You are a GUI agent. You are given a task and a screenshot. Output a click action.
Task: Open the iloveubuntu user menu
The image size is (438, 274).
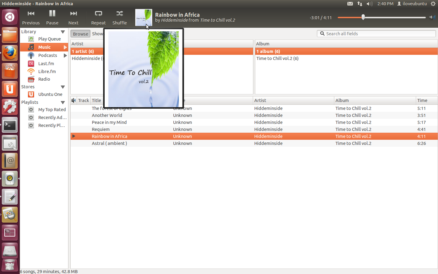(412, 4)
